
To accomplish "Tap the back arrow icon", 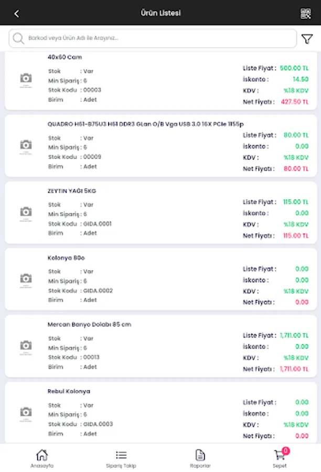I will 16,14.
